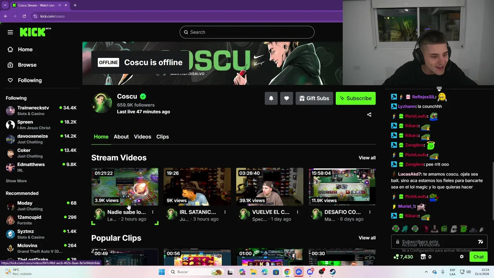Click the 7,430 channel points icon
This screenshot has width=494, height=278.
pos(396,257)
